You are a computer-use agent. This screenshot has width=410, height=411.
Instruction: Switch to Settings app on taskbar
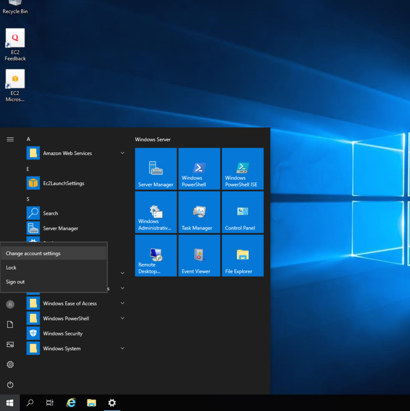pyautogui.click(x=112, y=403)
